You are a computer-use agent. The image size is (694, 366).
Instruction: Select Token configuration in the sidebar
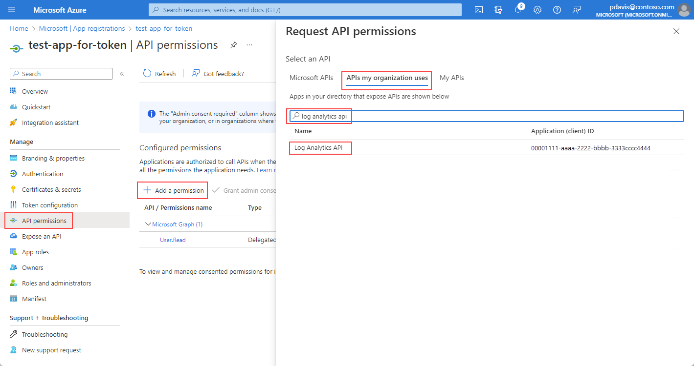pyautogui.click(x=50, y=204)
